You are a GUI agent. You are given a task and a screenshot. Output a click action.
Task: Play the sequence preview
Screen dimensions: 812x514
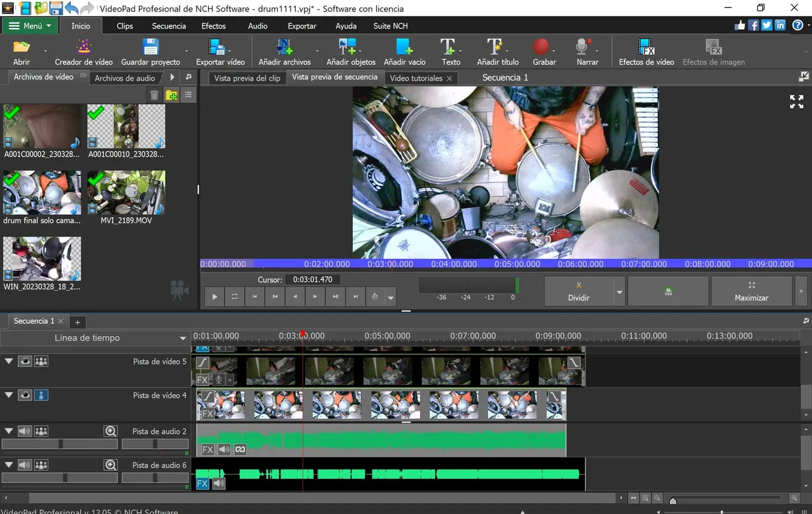(x=214, y=296)
